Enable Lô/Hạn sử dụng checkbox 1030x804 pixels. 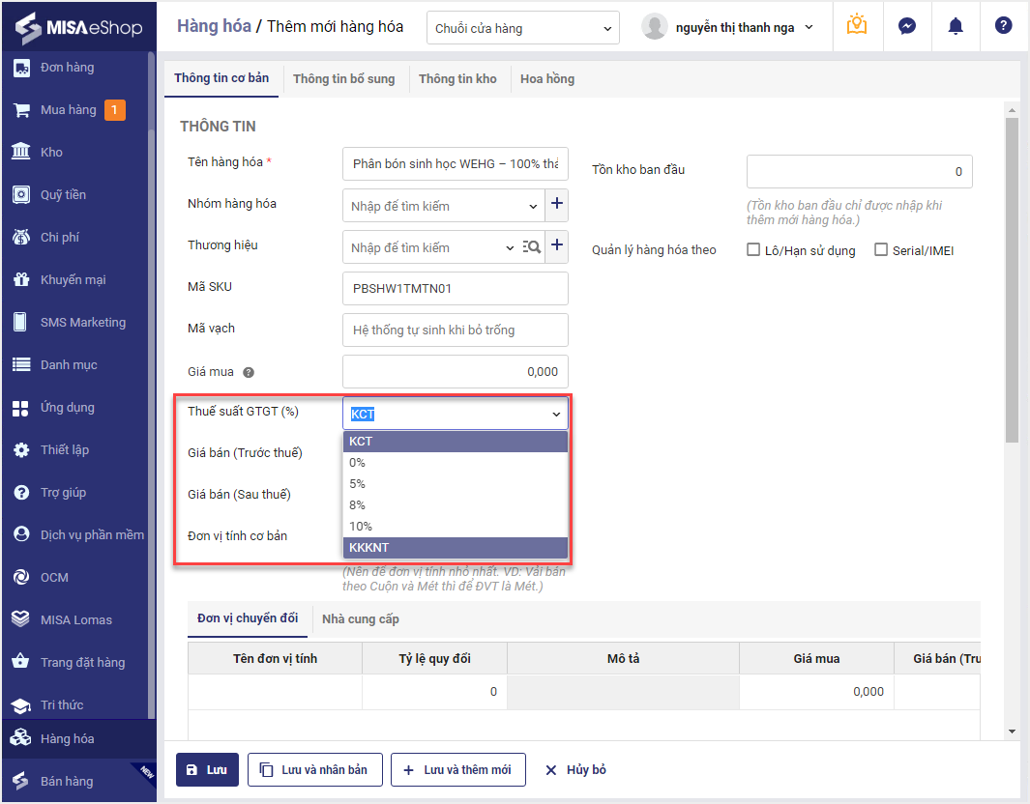pos(754,250)
